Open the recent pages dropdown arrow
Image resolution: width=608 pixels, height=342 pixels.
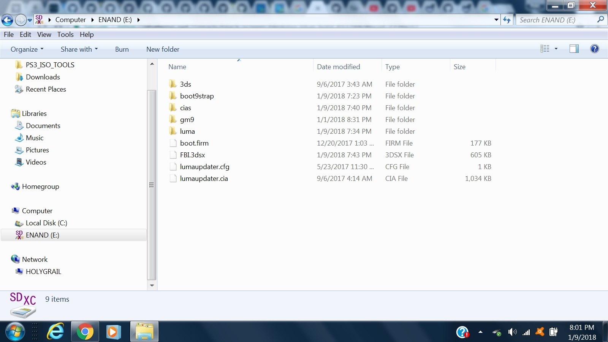pyautogui.click(x=30, y=20)
